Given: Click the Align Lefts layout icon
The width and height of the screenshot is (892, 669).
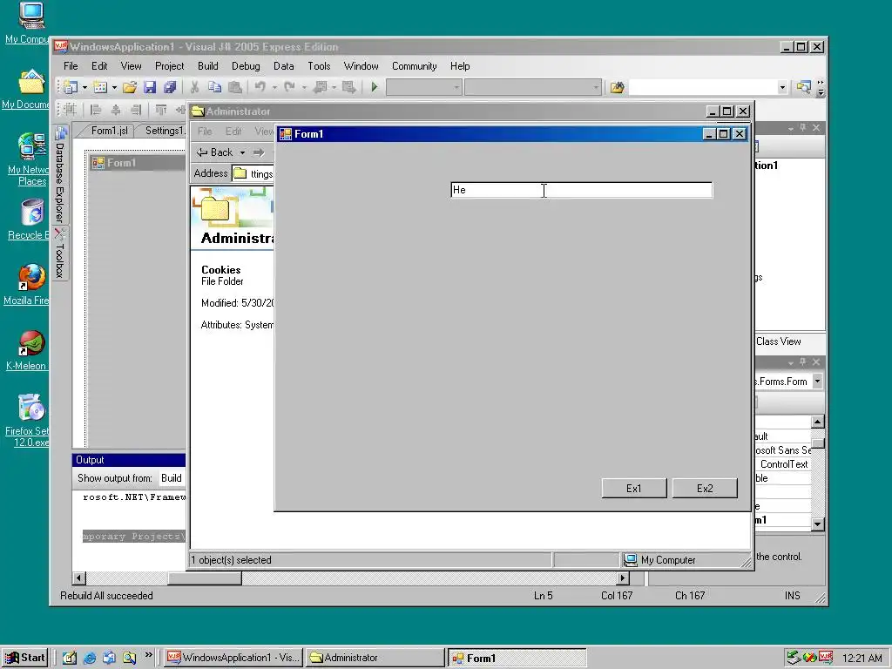Looking at the screenshot, I should point(96,110).
